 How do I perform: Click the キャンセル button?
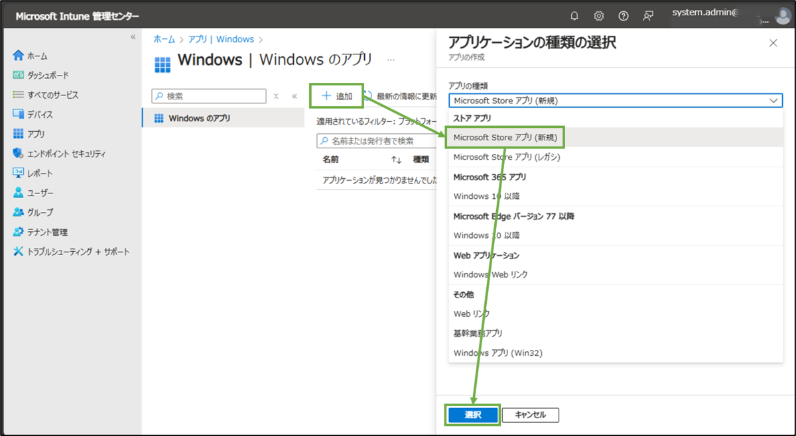point(531,415)
